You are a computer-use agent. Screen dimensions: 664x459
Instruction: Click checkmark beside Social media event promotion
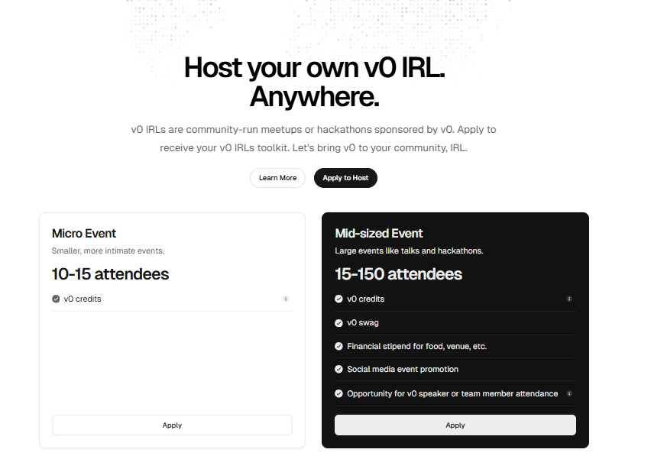tap(339, 370)
